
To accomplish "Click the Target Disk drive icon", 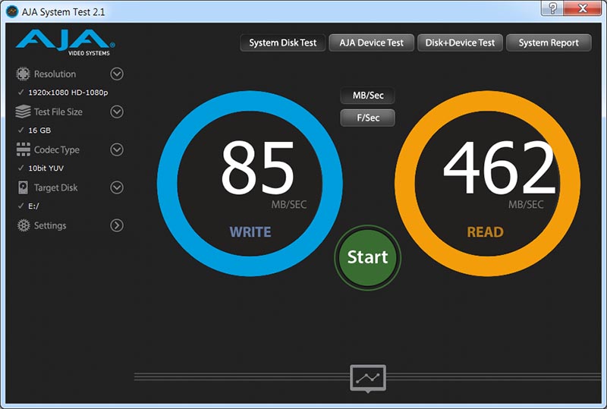I will pos(24,187).
